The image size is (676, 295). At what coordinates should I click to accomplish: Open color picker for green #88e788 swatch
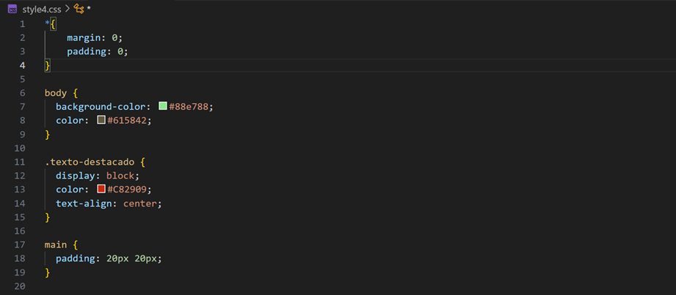pos(163,106)
